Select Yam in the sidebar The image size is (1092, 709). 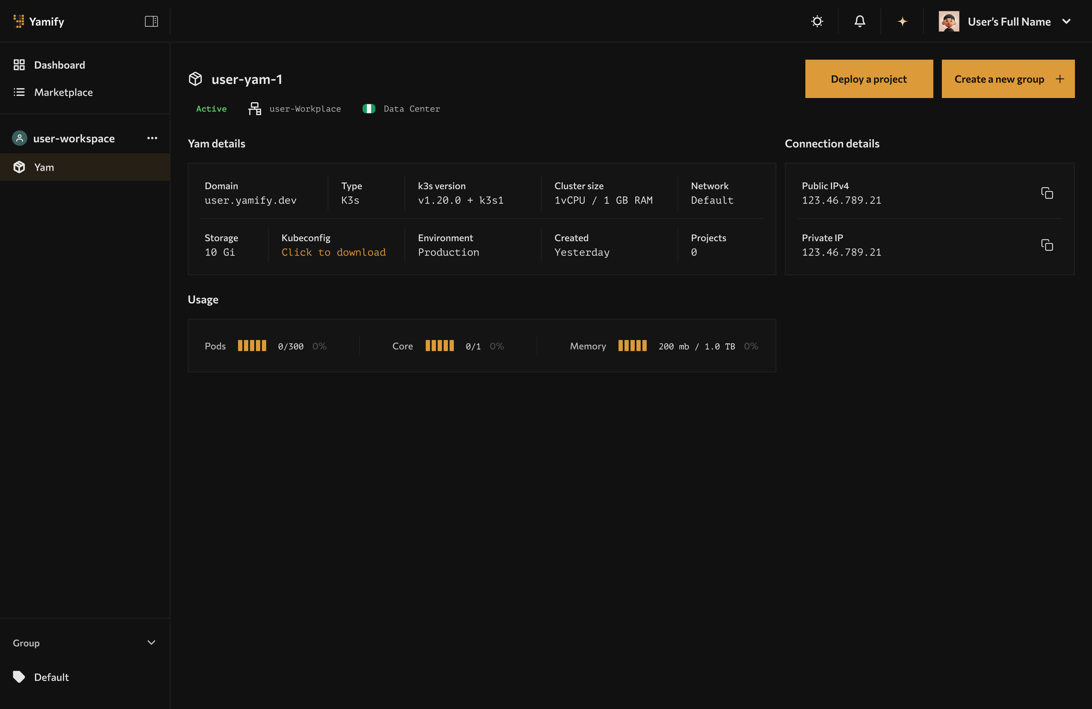[x=44, y=167]
